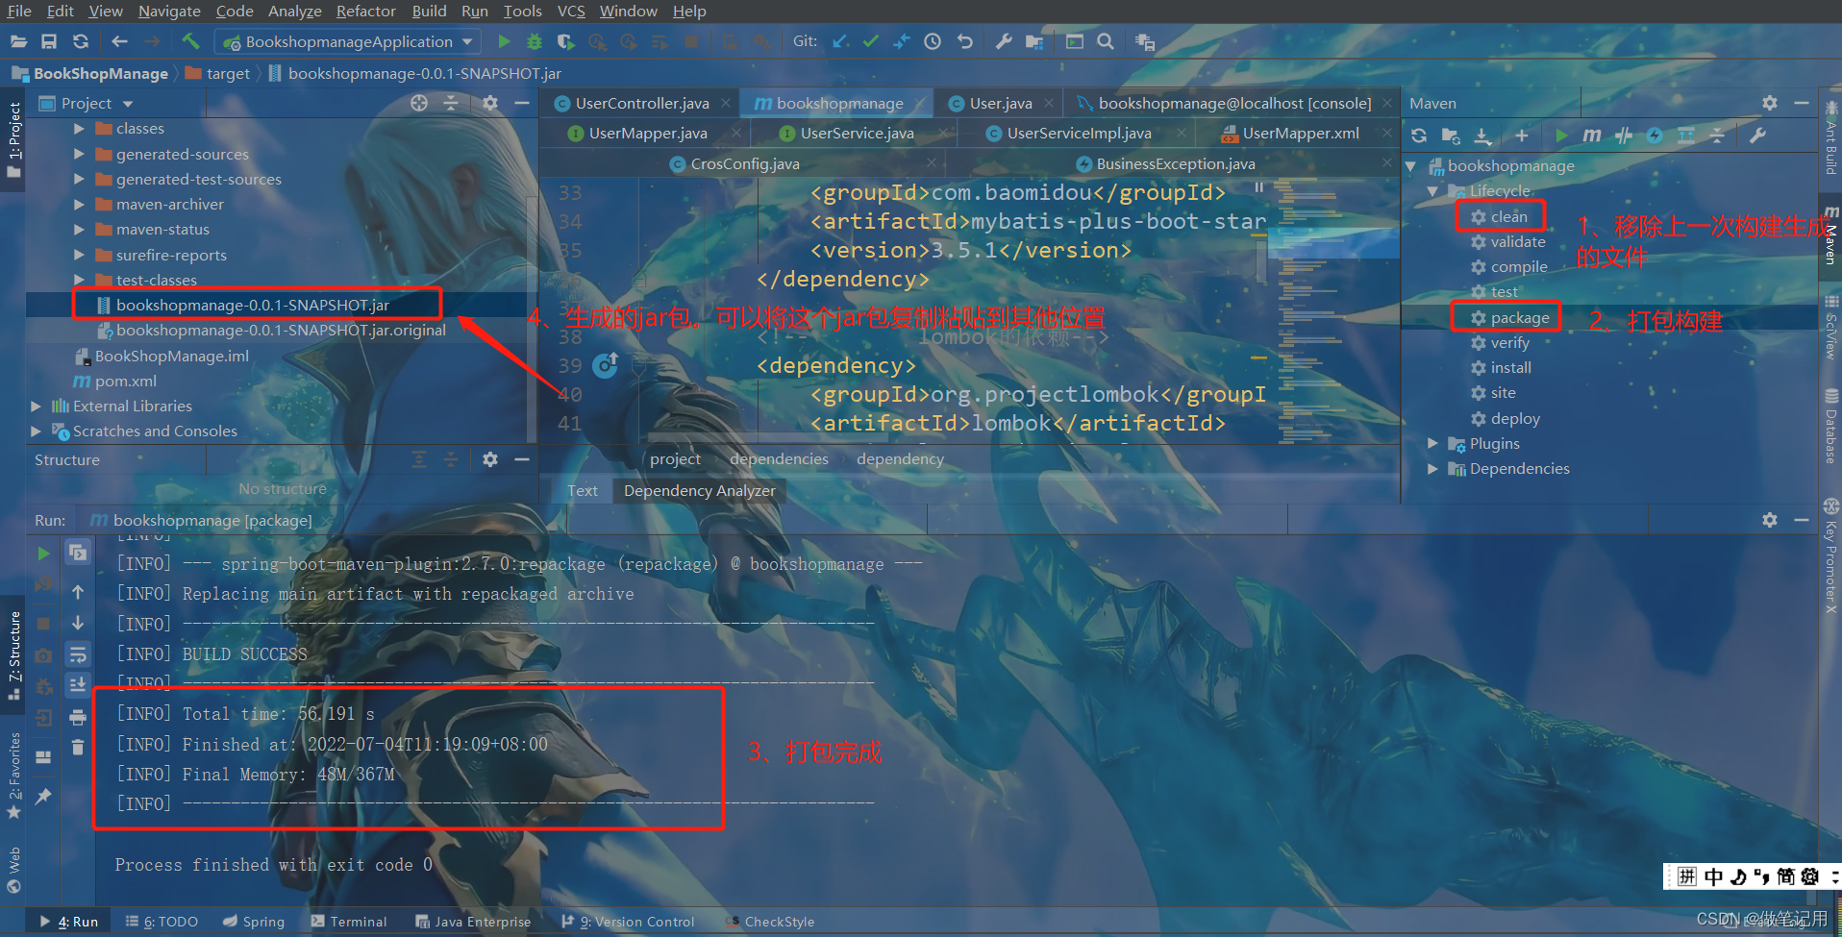Click the Git commit checkmark icon

pyautogui.click(x=871, y=41)
